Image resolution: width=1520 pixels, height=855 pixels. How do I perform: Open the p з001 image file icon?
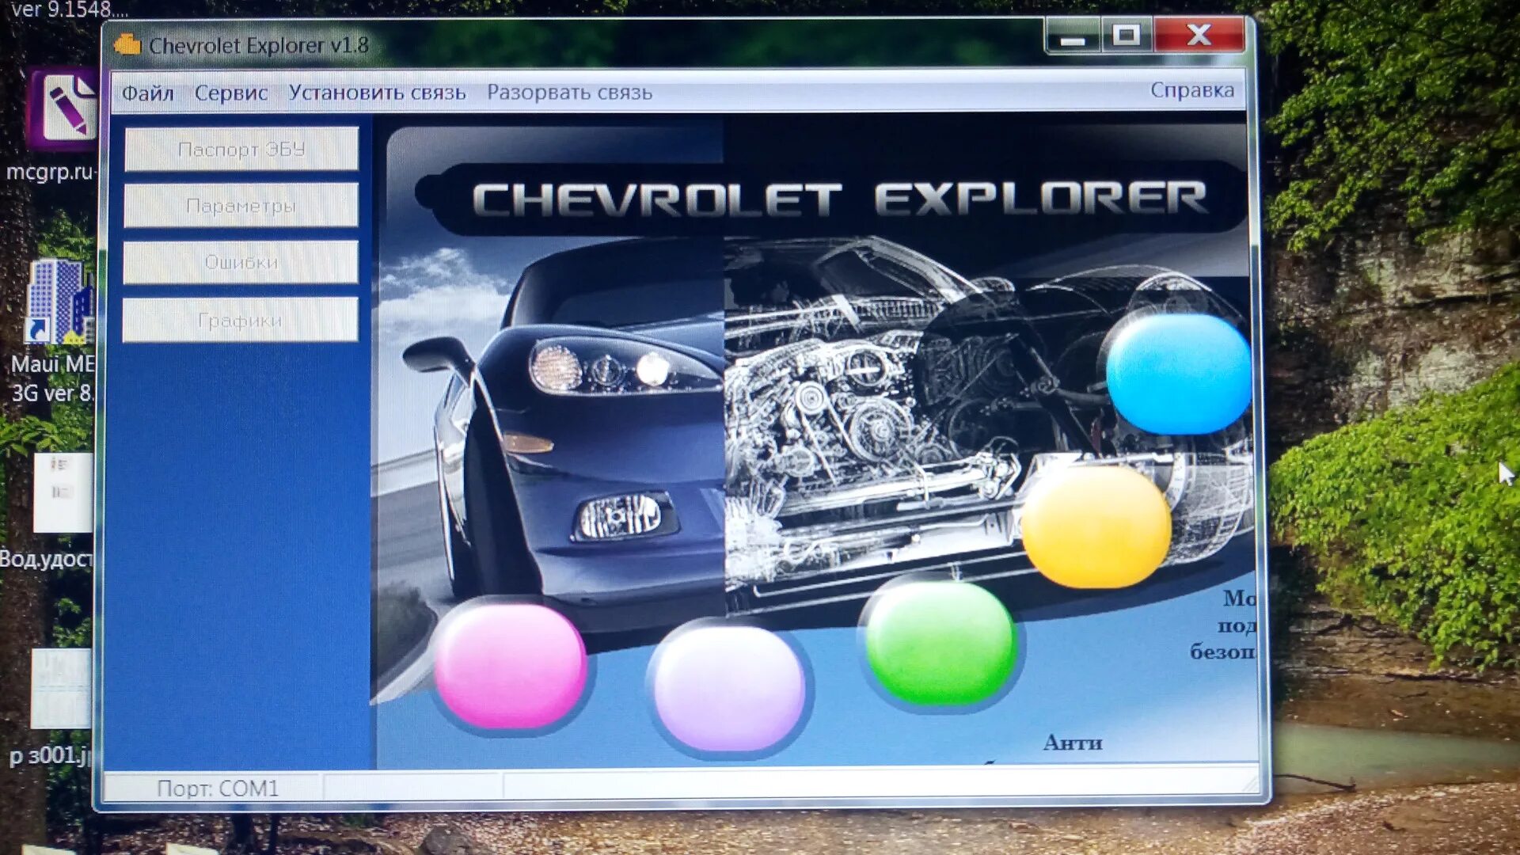[x=60, y=687]
